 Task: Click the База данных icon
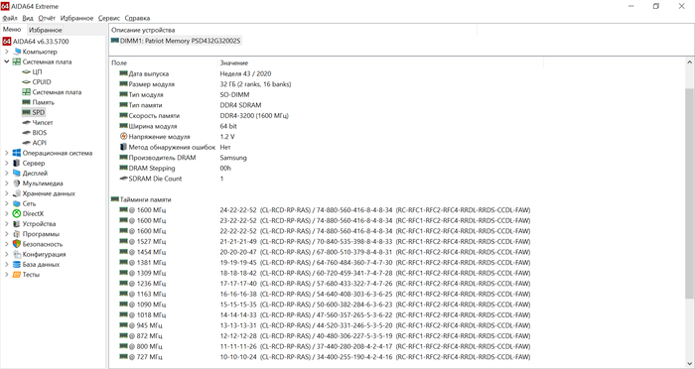(x=17, y=265)
